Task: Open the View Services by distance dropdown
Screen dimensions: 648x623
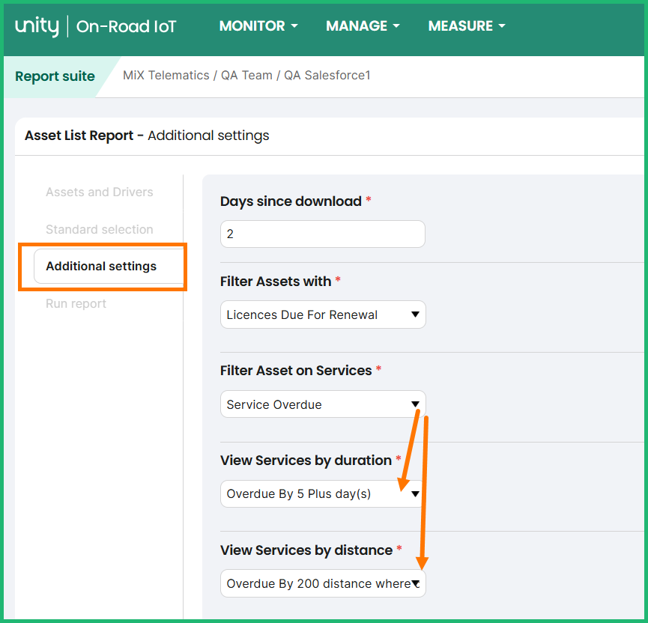Action: (x=323, y=583)
